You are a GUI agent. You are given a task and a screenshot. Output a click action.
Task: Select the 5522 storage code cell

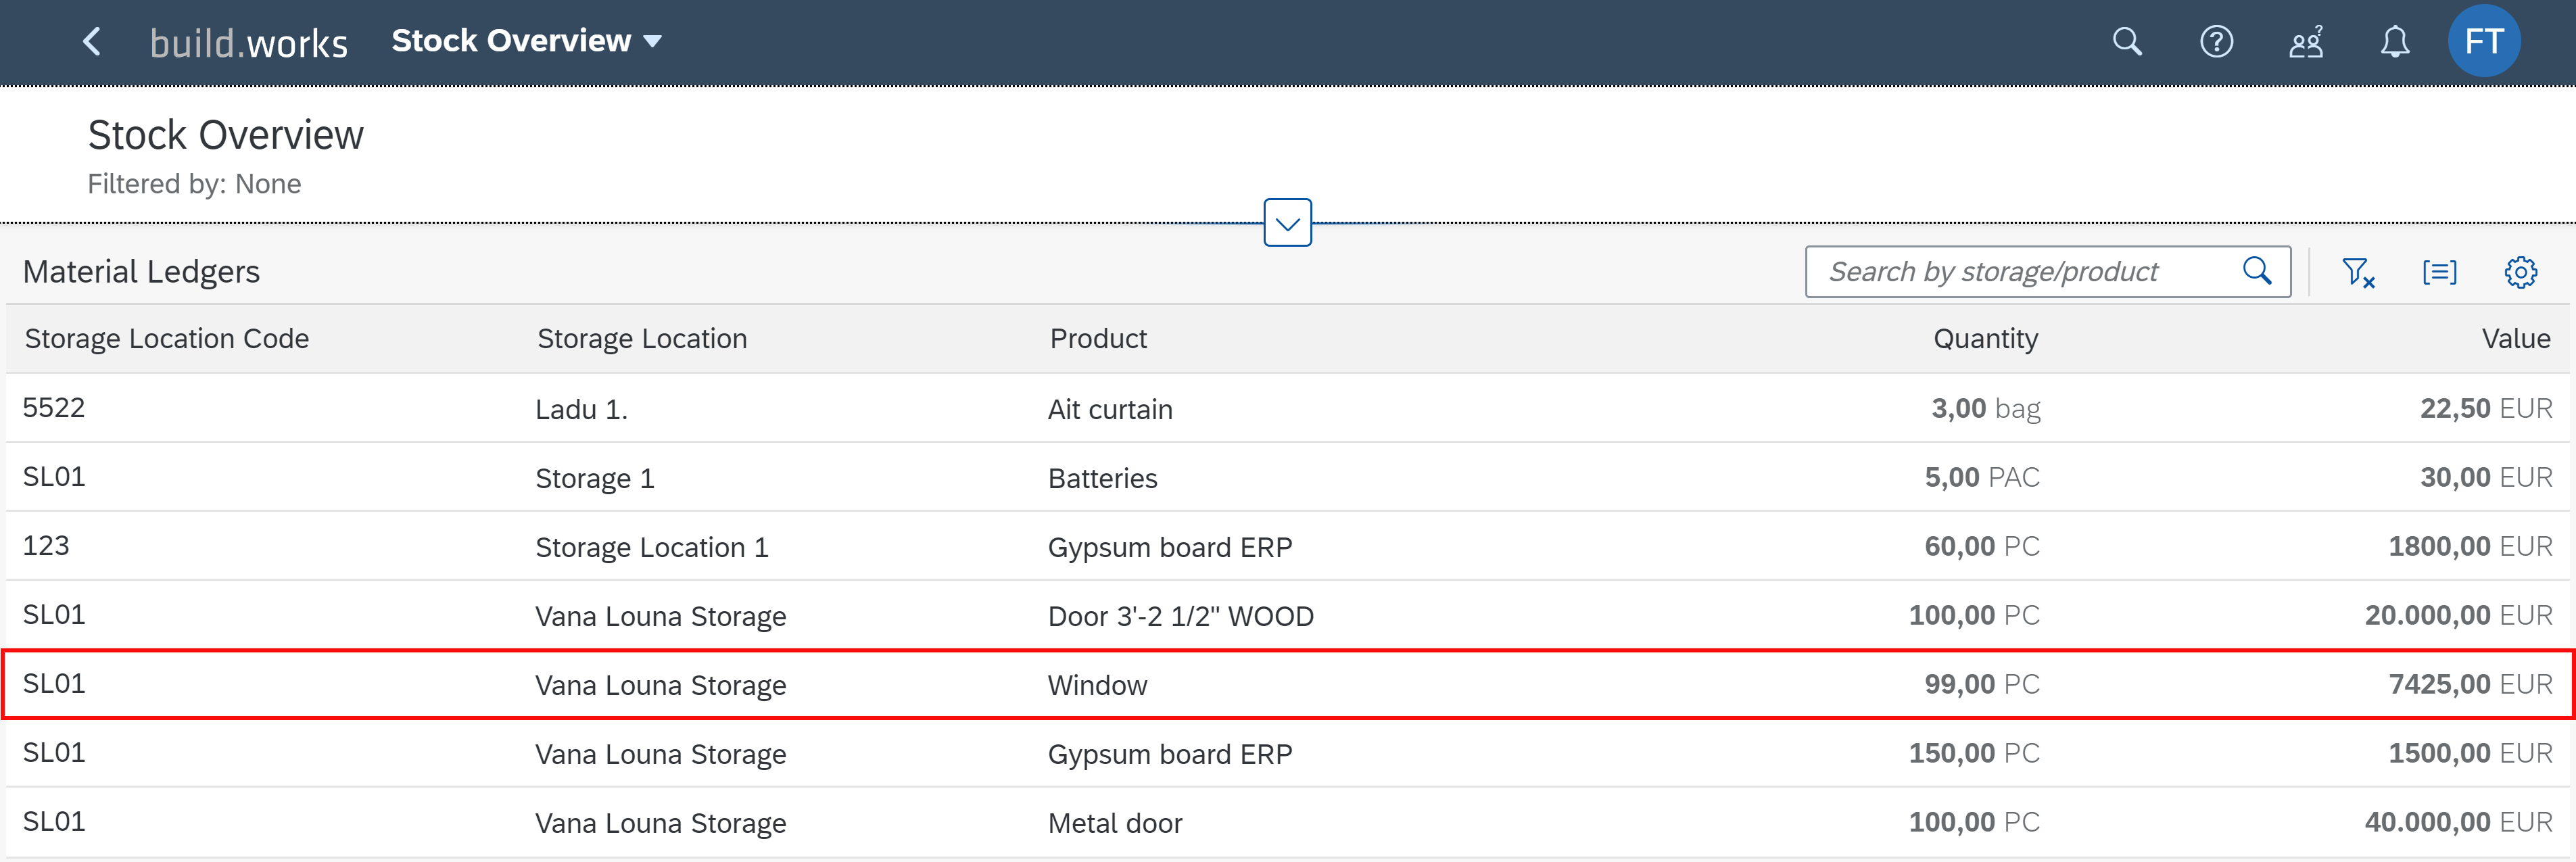click(x=54, y=408)
